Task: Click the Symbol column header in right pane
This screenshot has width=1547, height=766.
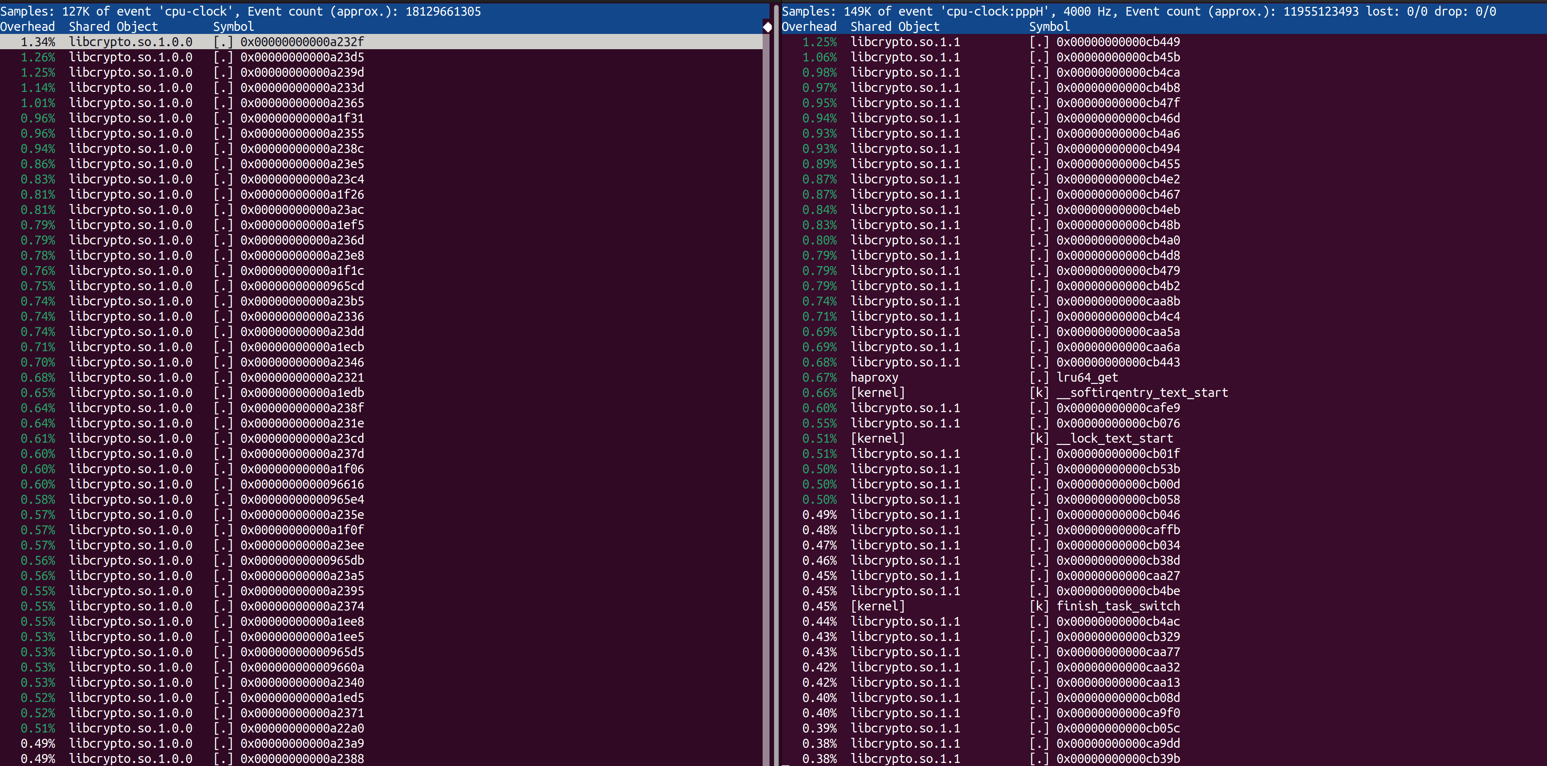Action: (1049, 26)
